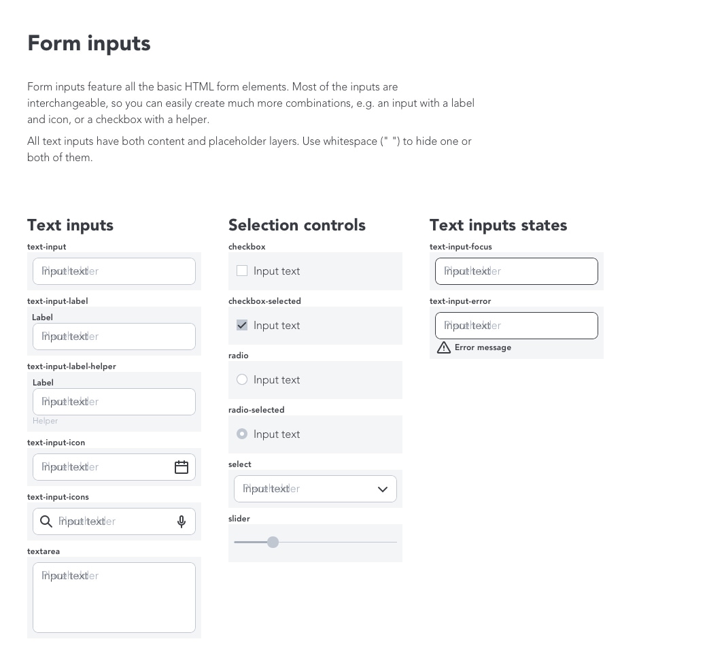
Task: Click the Helper text below the input
Action: point(45,421)
